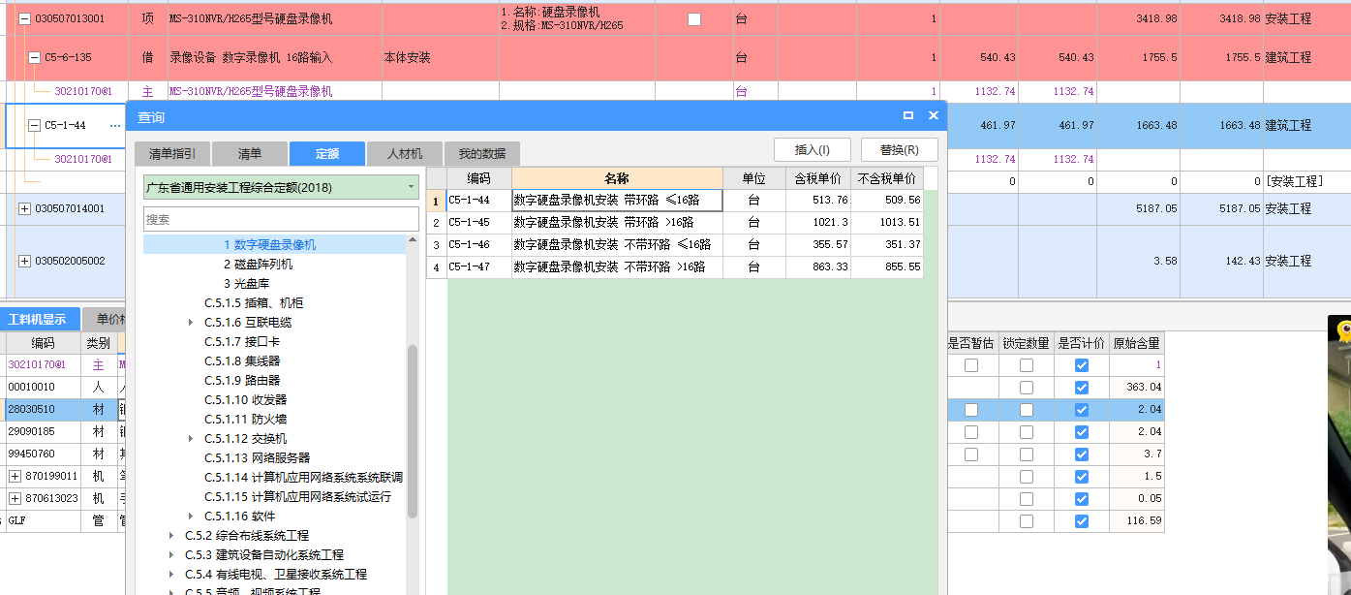This screenshot has width=1351, height=595.
Task: Collapse the 030507013001 item row
Action: pos(25,19)
